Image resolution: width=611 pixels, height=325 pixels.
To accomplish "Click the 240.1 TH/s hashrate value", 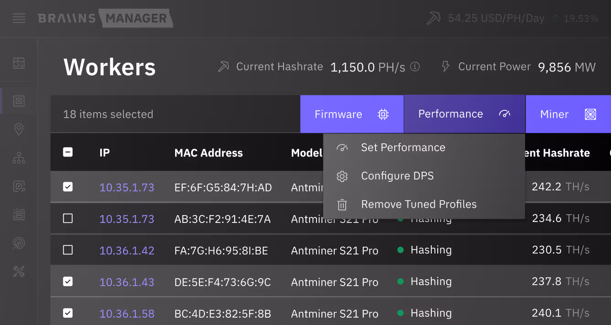I will pyautogui.click(x=561, y=313).
